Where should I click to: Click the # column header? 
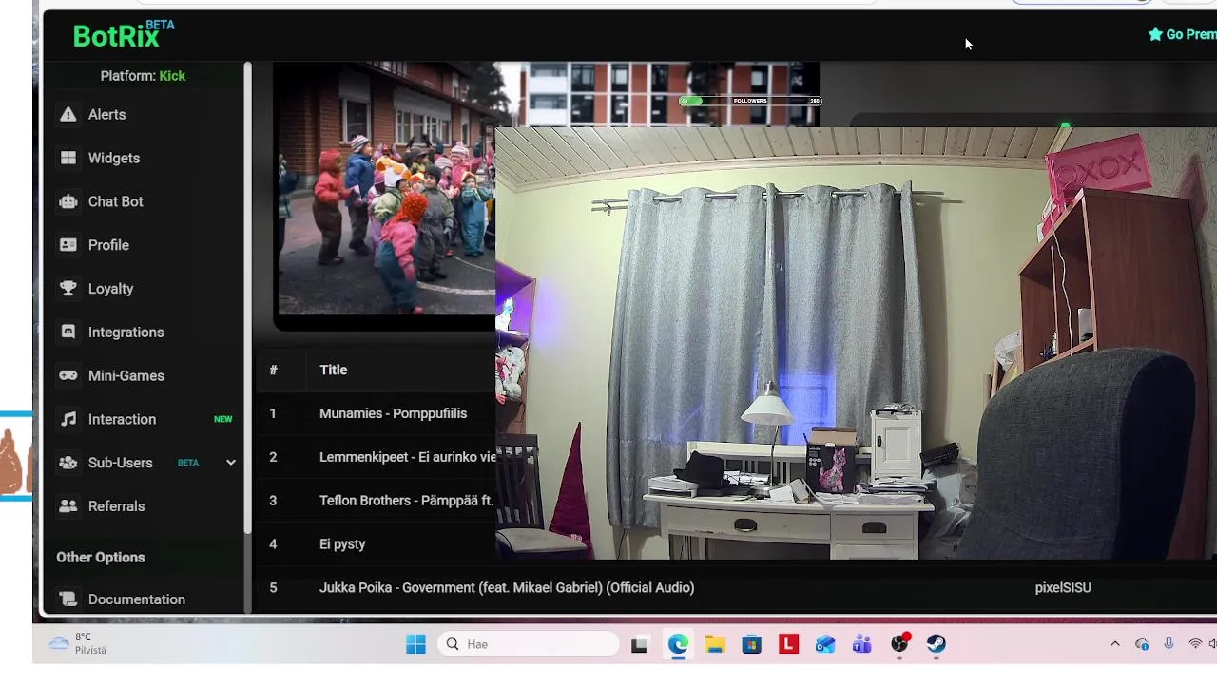(x=273, y=370)
